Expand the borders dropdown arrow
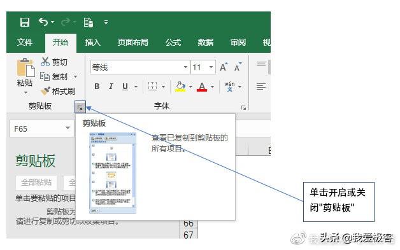This screenshot has width=400, height=250. (163, 87)
